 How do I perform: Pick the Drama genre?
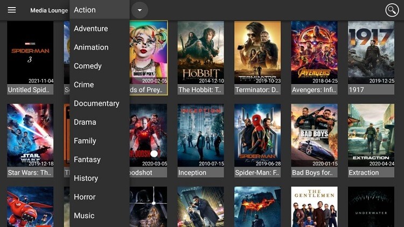coord(100,122)
